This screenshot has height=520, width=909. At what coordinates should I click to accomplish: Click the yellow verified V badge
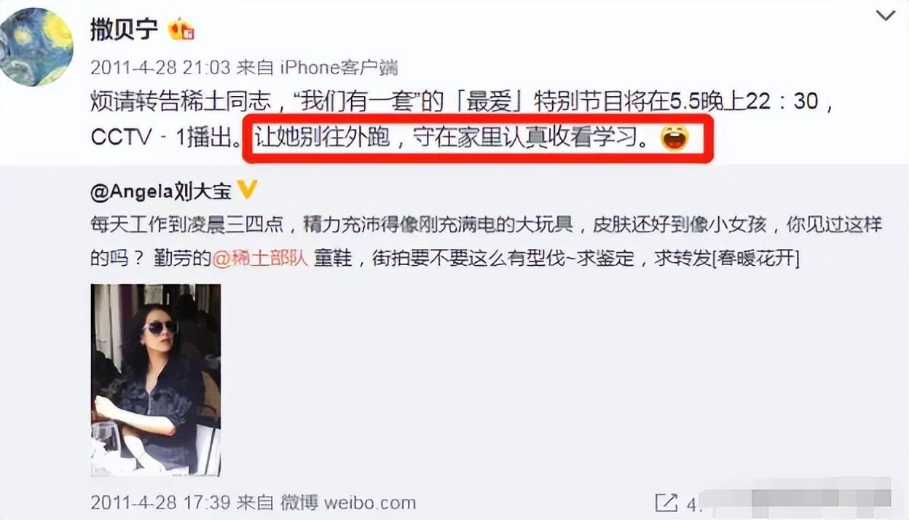coord(248,190)
